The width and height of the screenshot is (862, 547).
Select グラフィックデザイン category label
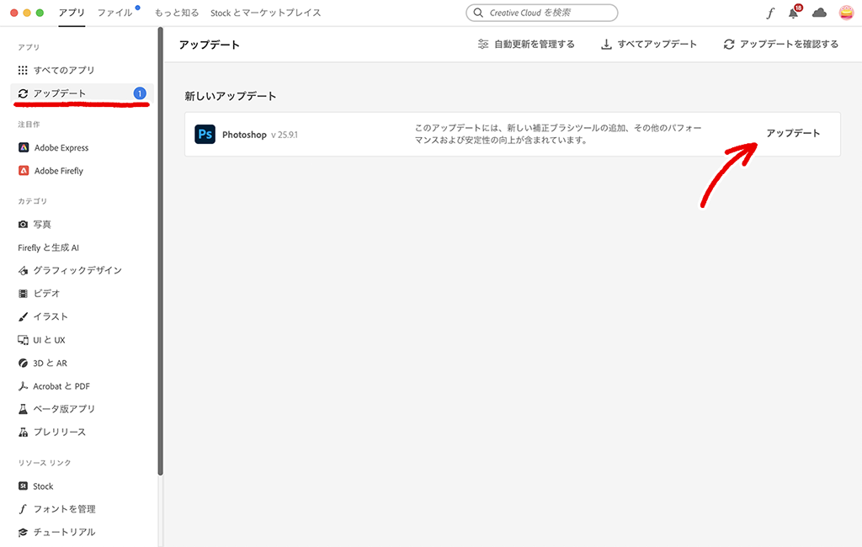click(x=77, y=270)
